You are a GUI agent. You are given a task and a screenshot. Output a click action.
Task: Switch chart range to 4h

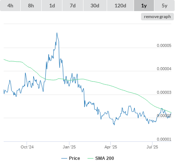point(10,6)
